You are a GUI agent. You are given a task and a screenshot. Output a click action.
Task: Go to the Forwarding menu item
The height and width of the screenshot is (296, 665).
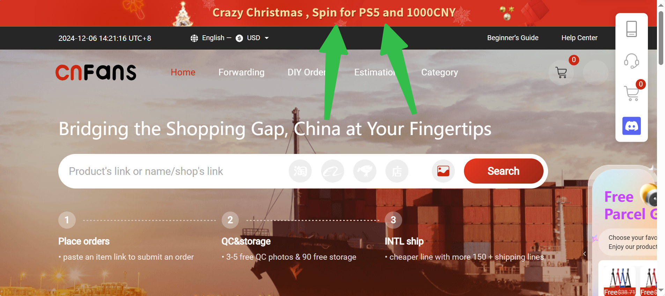point(241,72)
